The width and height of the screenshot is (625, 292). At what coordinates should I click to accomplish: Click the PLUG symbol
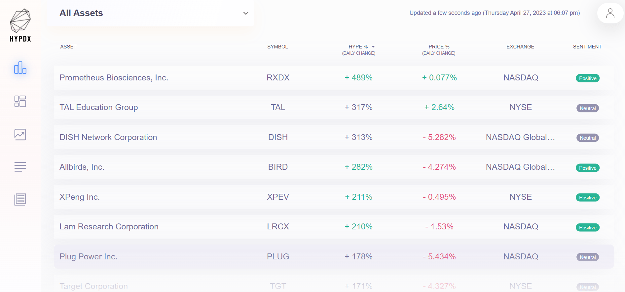pyautogui.click(x=278, y=257)
